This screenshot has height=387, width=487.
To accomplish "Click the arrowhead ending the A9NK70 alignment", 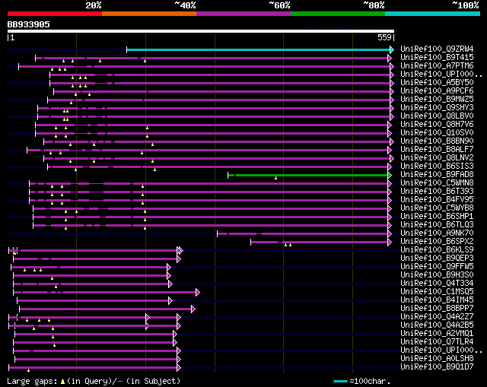I will (390, 233).
